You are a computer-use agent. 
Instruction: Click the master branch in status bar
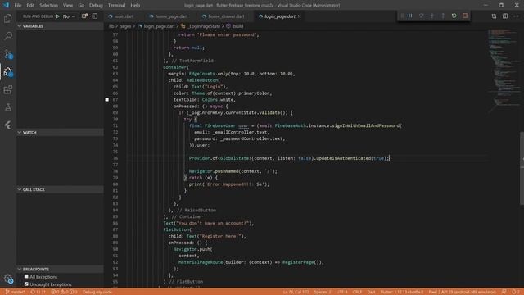tap(15, 292)
